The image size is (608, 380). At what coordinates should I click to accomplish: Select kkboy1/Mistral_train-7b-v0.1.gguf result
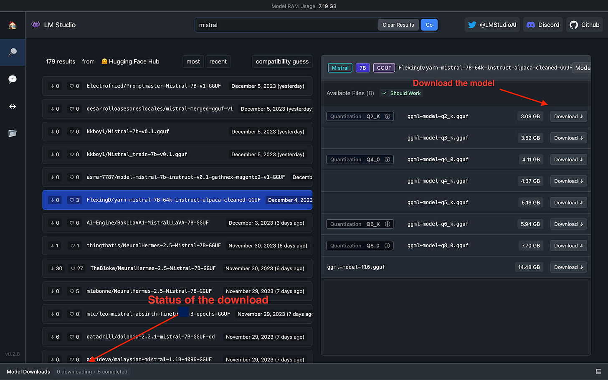point(177,154)
